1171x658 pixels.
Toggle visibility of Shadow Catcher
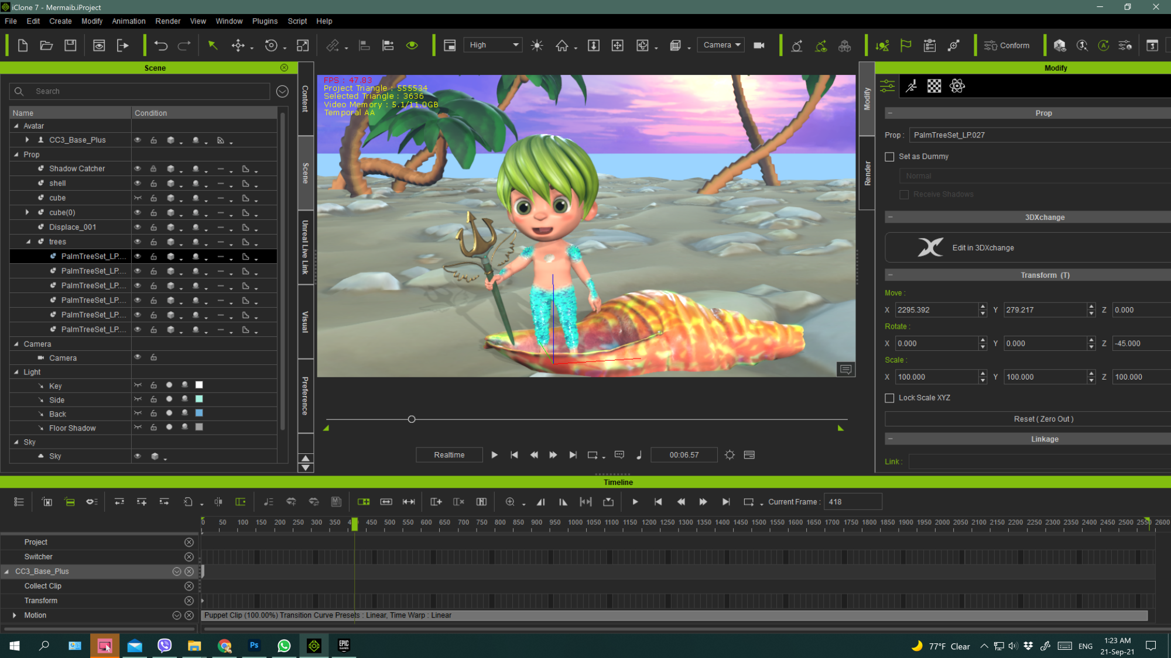(x=138, y=168)
